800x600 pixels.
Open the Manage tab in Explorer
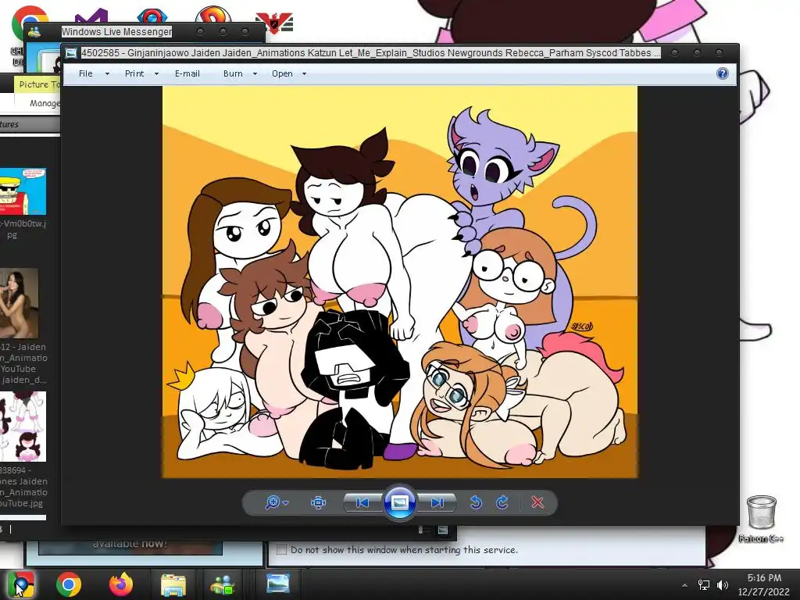pyautogui.click(x=45, y=103)
